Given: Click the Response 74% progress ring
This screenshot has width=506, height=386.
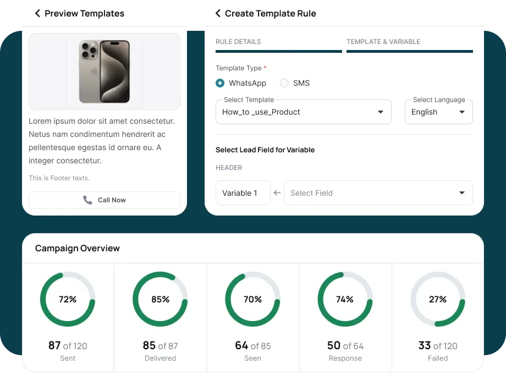Looking at the screenshot, I should (345, 300).
